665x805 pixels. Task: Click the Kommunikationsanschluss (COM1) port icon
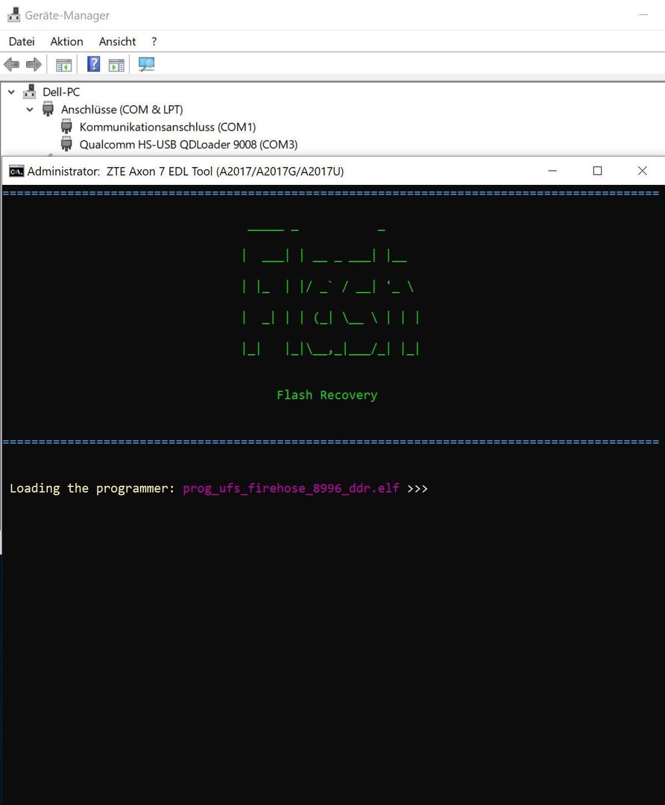tap(66, 127)
